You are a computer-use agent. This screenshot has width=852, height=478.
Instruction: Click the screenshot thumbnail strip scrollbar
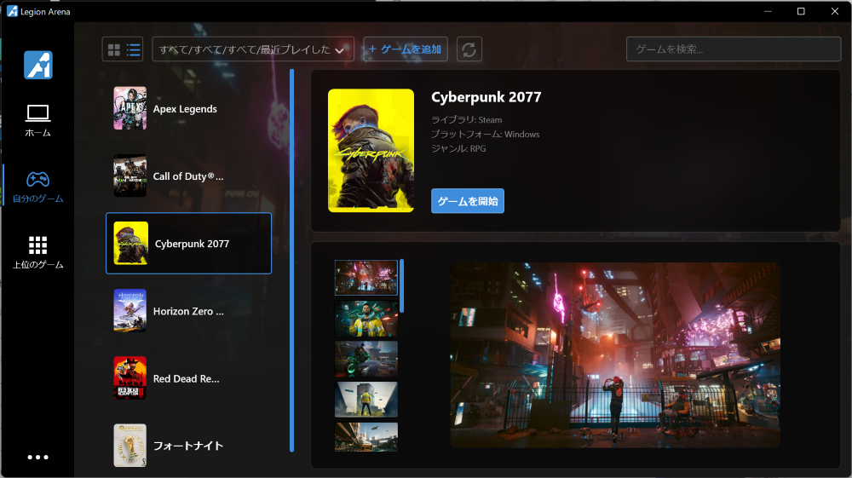pyautogui.click(x=401, y=286)
